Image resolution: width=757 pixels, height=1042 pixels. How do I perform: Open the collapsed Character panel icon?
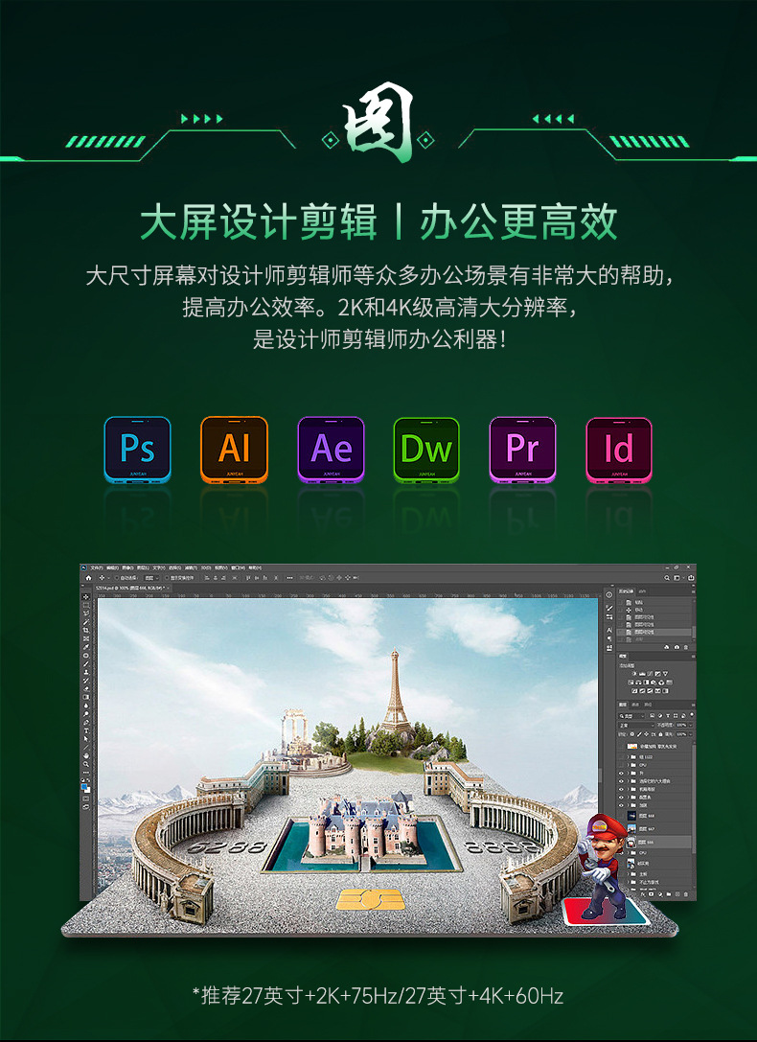coord(609,630)
